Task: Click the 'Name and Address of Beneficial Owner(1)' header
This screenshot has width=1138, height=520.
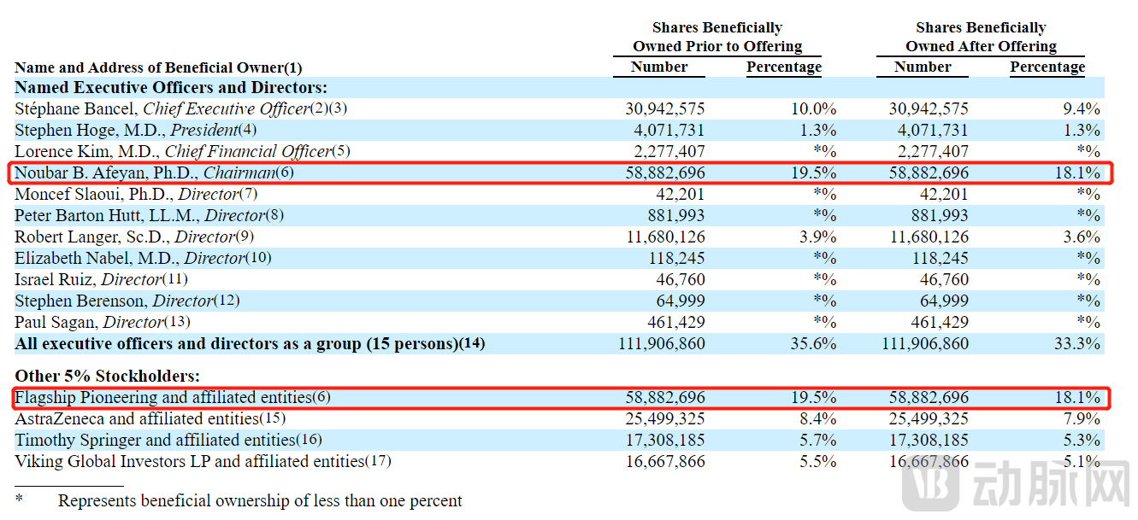Action: click(158, 67)
